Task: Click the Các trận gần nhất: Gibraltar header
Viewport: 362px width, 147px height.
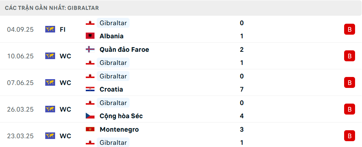Action: tap(52, 8)
